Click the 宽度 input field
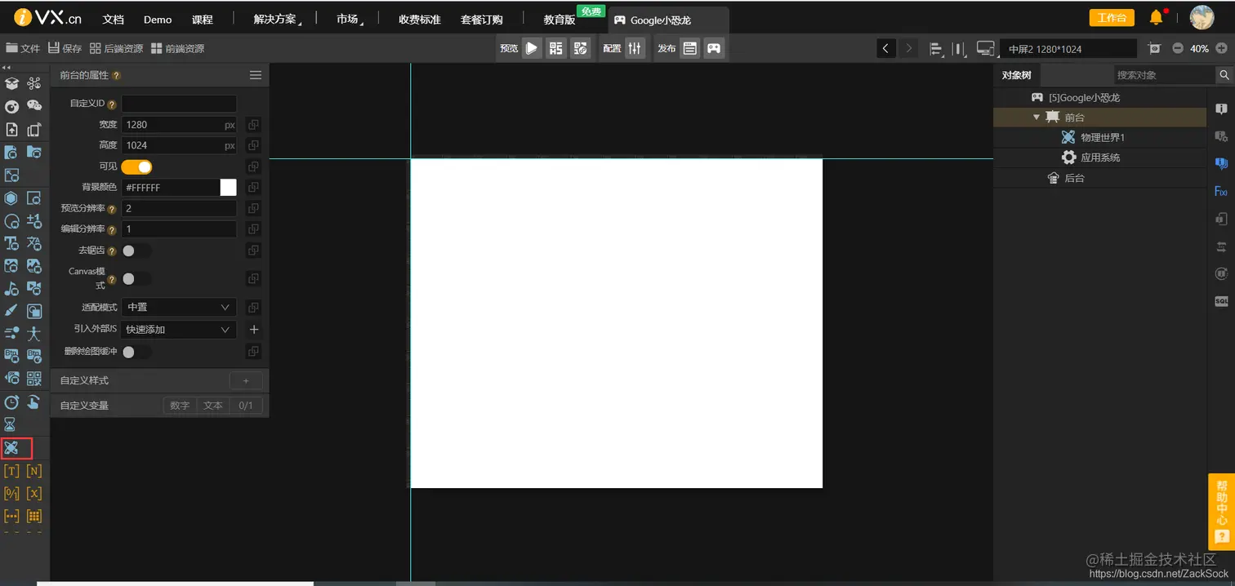Viewport: 1235px width, 586px height. (x=179, y=125)
